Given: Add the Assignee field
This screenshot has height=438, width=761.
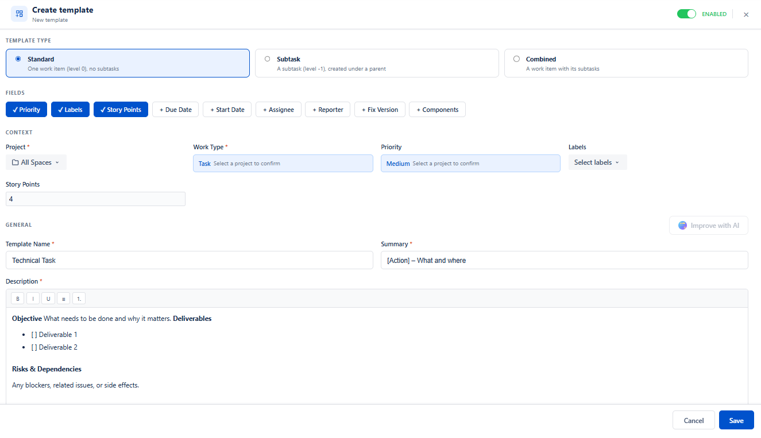Looking at the screenshot, I should point(279,110).
